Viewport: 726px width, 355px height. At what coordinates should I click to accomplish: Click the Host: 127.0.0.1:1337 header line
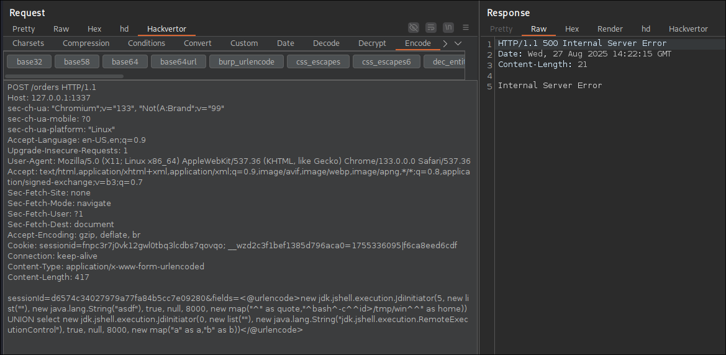(x=49, y=97)
